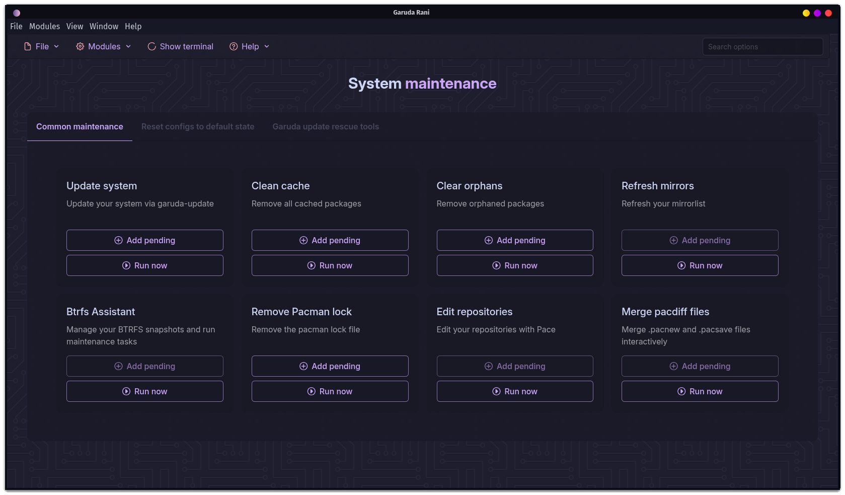
Task: Click plus icon in Refresh mirrors Add pending
Action: point(674,240)
